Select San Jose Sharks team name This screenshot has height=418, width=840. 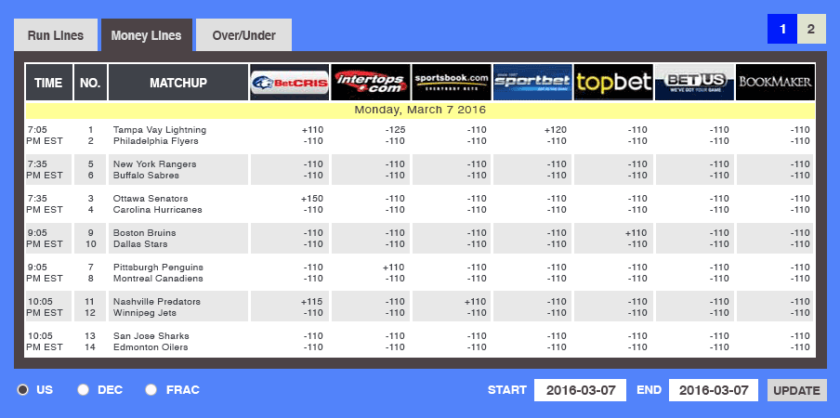[x=151, y=336]
